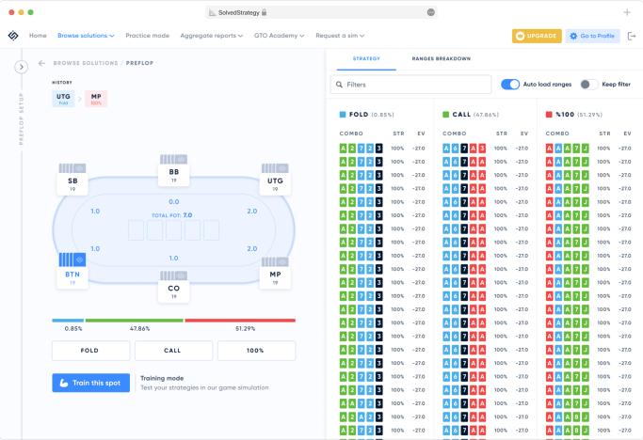Go to Home page

pos(38,36)
